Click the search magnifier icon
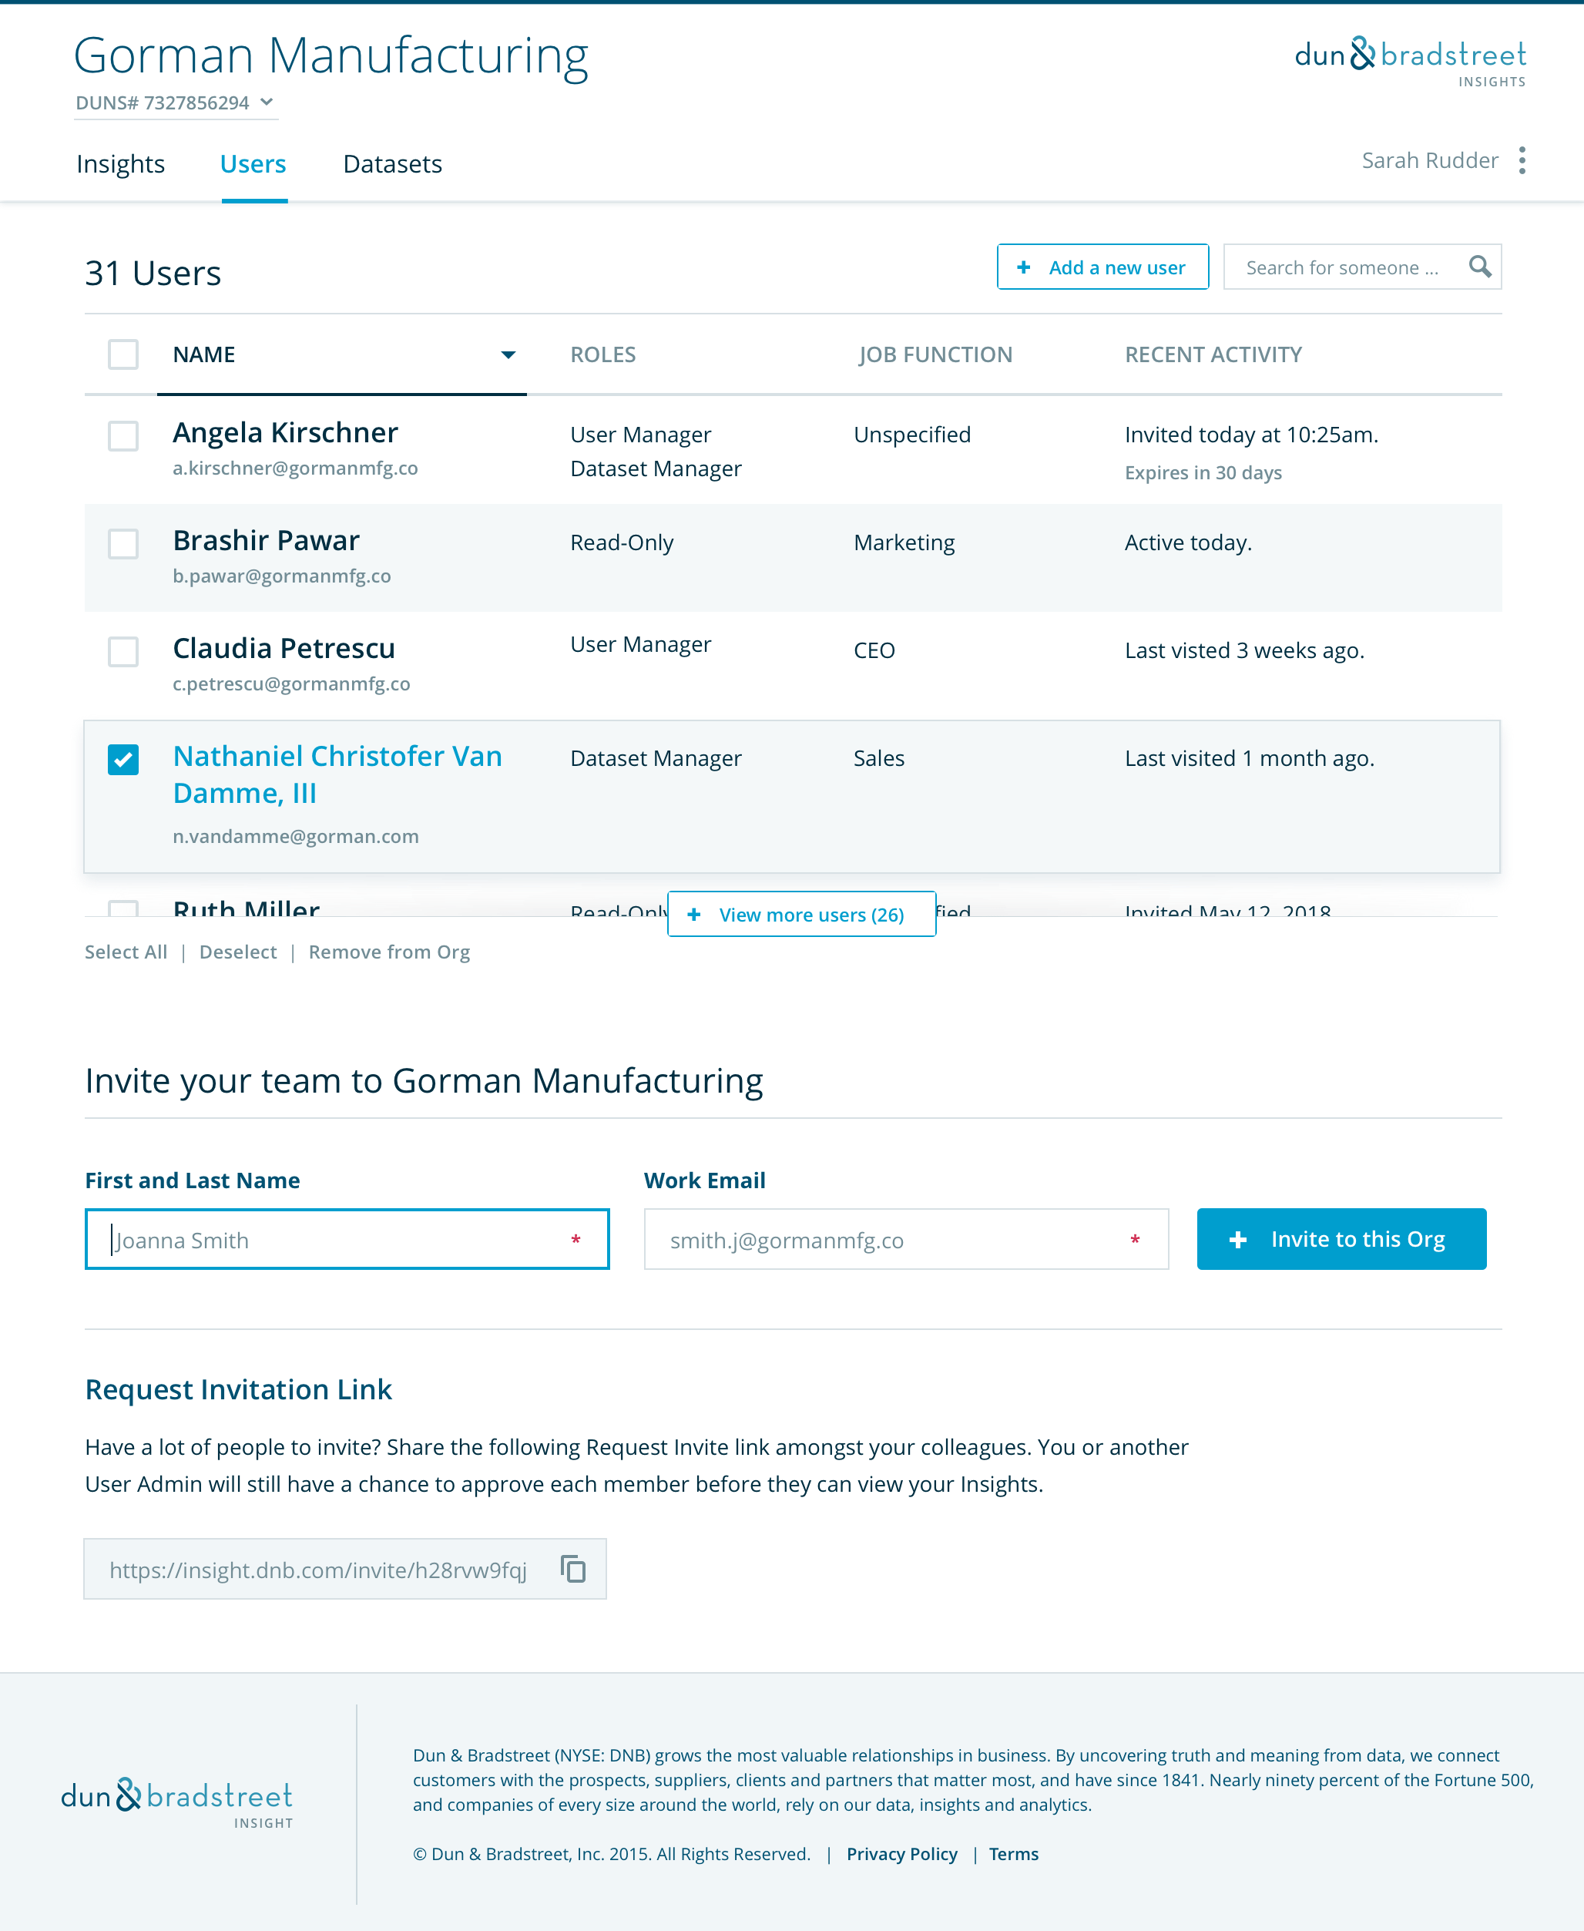1584x1931 pixels. 1480,267
